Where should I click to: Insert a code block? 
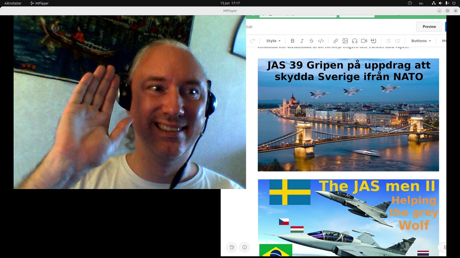pyautogui.click(x=321, y=41)
